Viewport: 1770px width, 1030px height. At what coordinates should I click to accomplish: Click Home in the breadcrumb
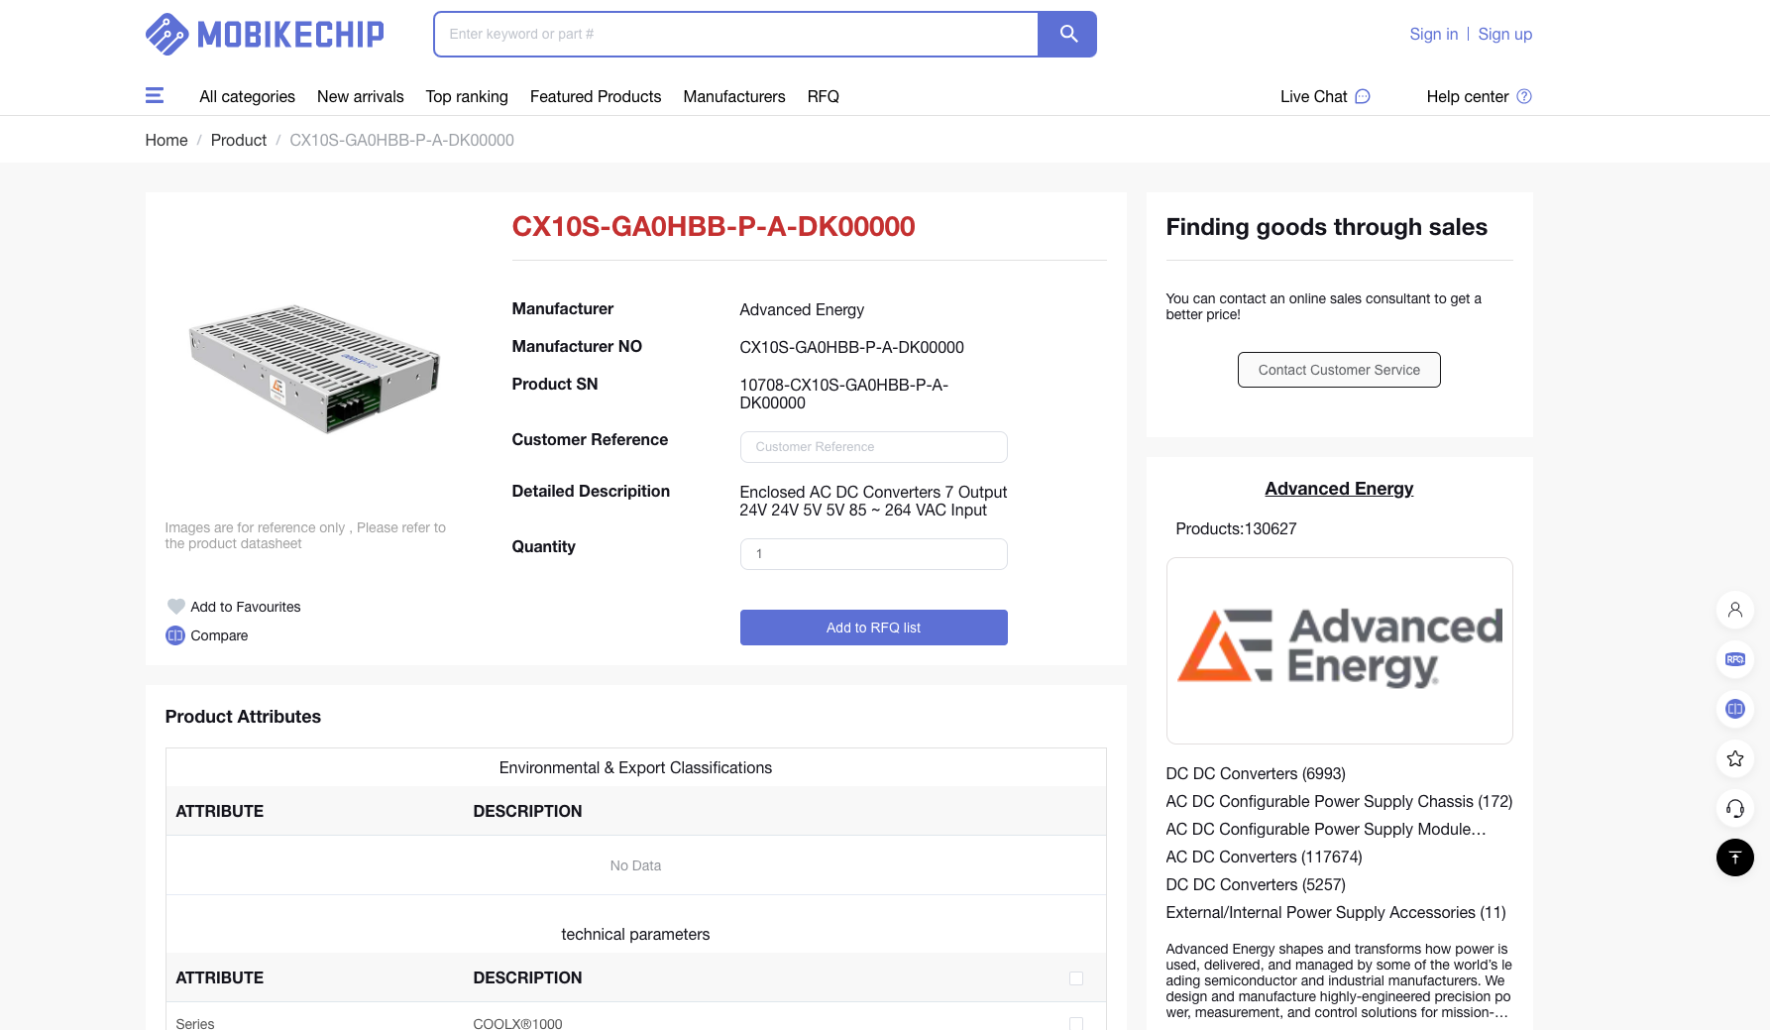coord(166,140)
